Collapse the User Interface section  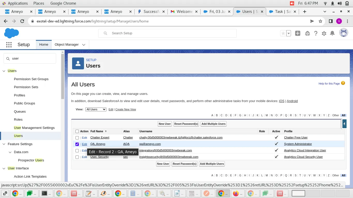tap(4, 168)
